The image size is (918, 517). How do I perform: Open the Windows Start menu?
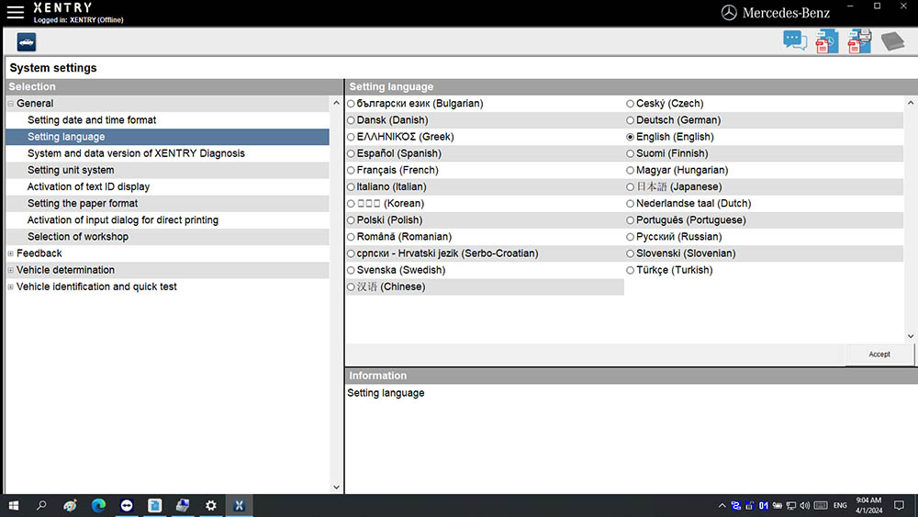(x=14, y=505)
